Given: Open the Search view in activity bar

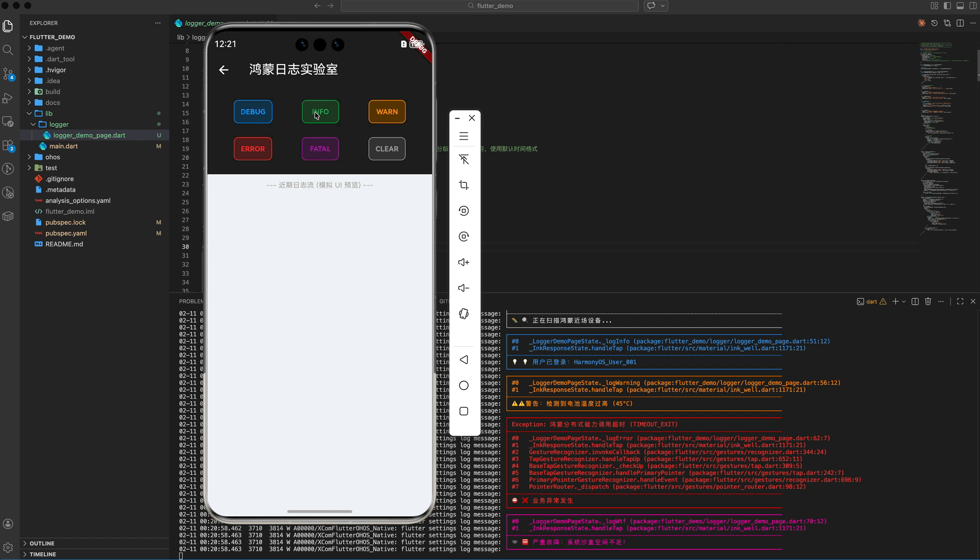Looking at the screenshot, I should [8, 50].
